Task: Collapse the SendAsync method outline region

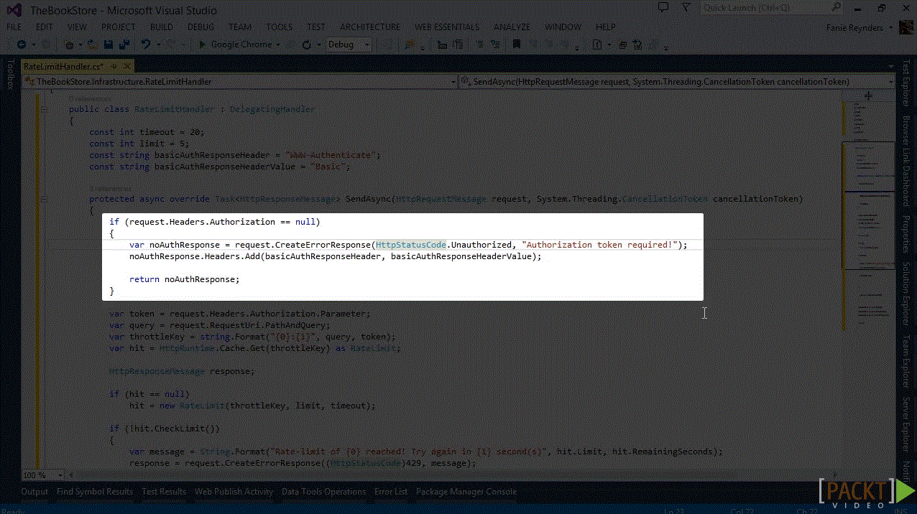Action: [x=44, y=199]
